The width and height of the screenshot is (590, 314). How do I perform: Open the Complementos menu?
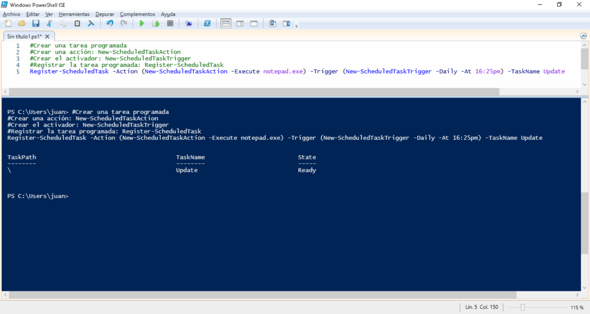click(137, 14)
